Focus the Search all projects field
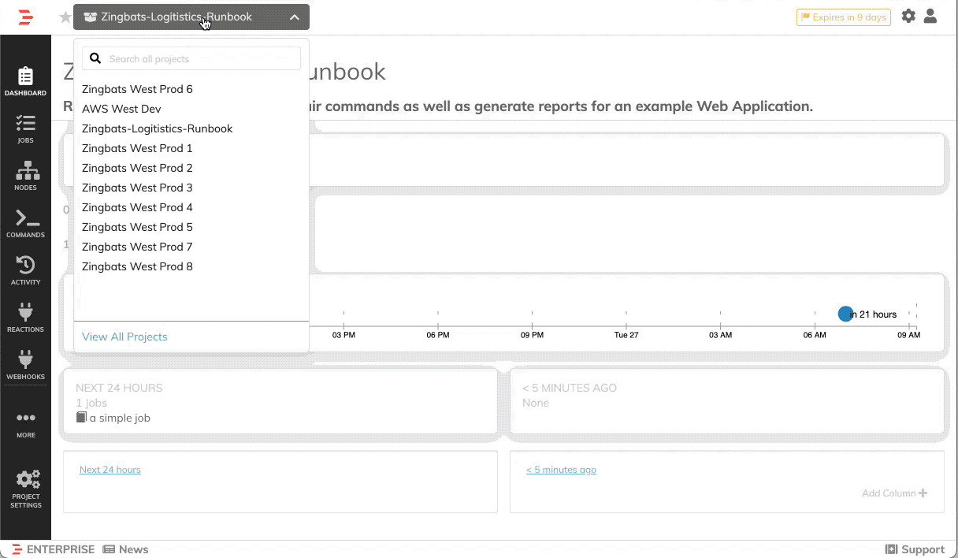This screenshot has height=558, width=958. point(202,58)
